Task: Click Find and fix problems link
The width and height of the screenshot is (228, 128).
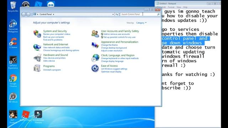Action: point(53,40)
